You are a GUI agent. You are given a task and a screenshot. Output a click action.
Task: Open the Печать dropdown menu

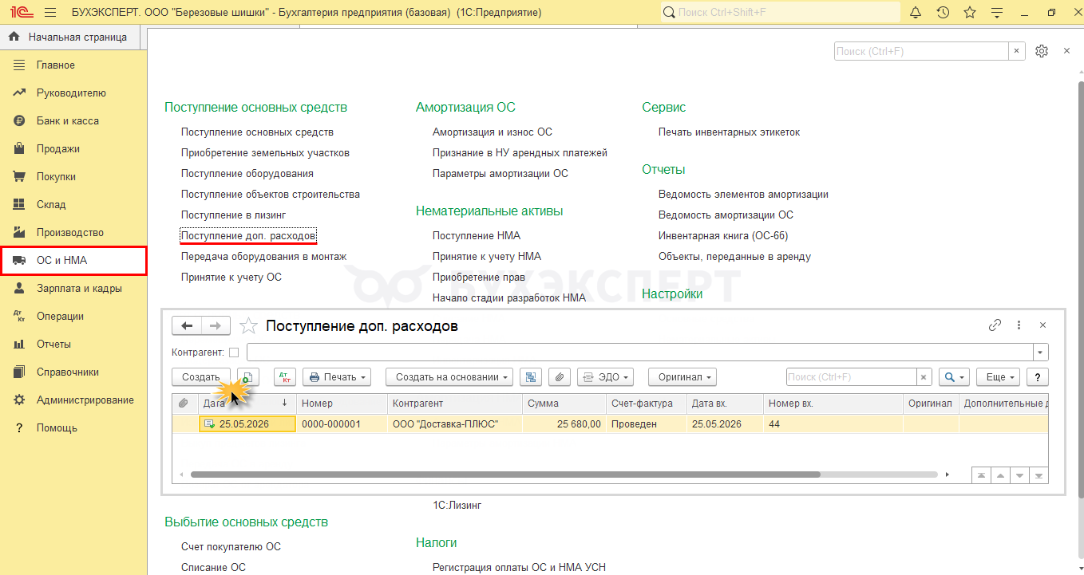(x=338, y=377)
